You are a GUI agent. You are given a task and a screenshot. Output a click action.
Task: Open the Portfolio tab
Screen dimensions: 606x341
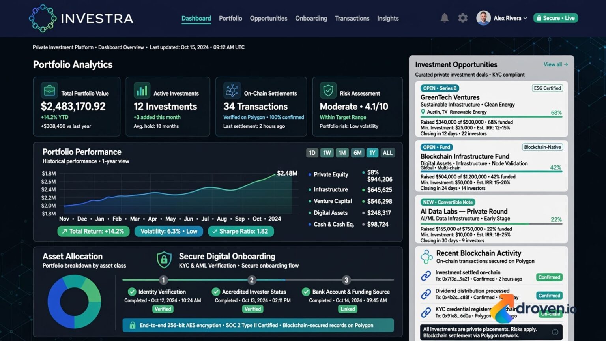click(x=230, y=18)
